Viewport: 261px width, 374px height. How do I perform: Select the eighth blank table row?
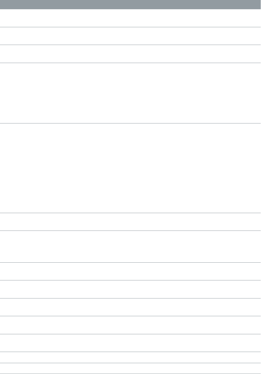click(130, 271)
